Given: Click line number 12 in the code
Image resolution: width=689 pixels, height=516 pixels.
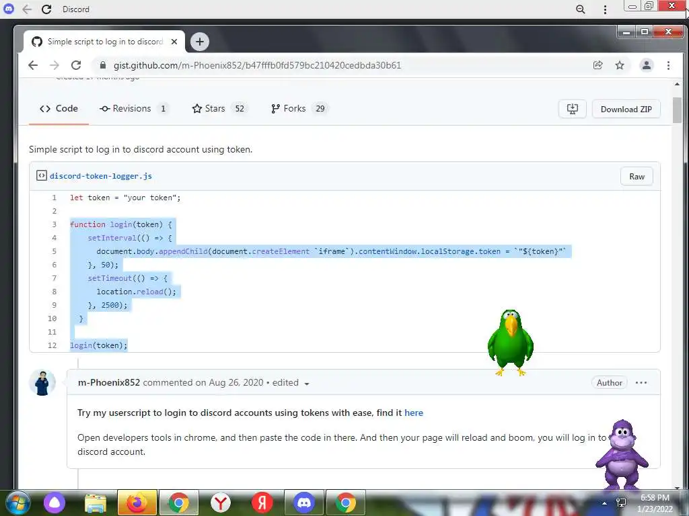Looking at the screenshot, I should coord(52,345).
